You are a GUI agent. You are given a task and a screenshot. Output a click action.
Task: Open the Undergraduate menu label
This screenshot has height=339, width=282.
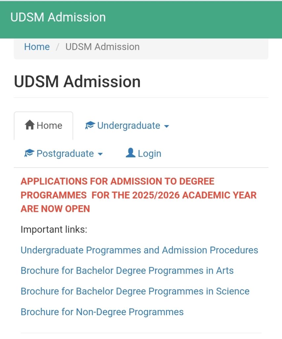click(x=129, y=125)
